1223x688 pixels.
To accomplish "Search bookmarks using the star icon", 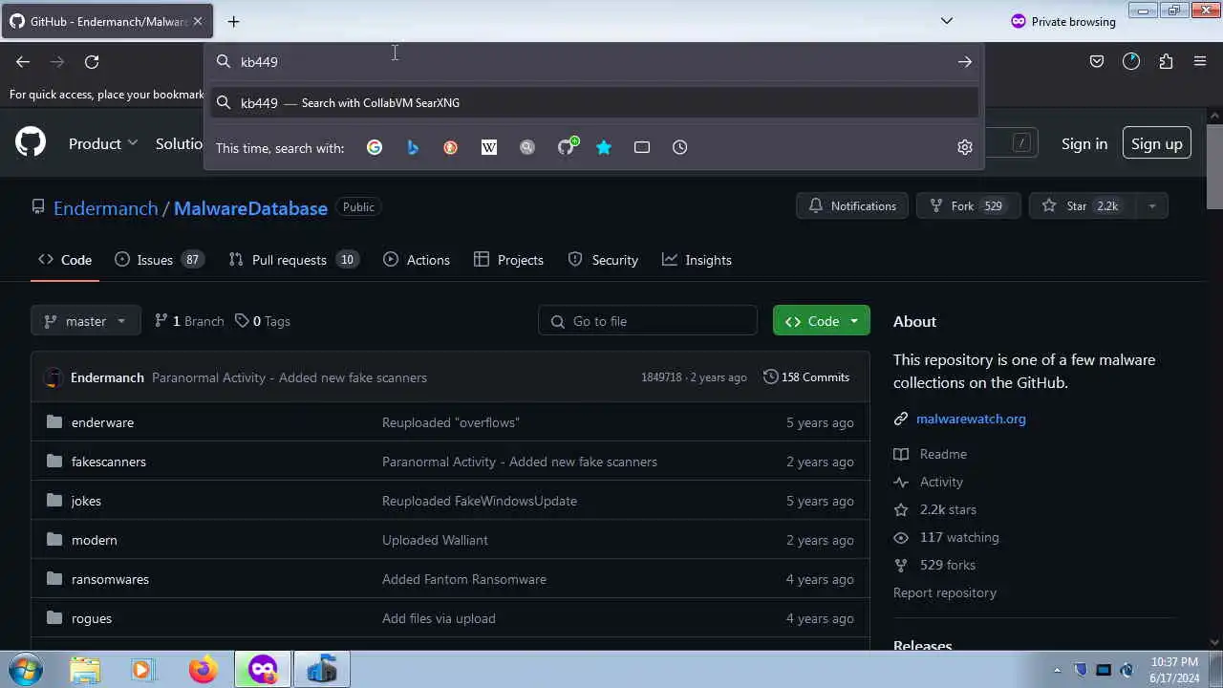I will click(x=604, y=147).
